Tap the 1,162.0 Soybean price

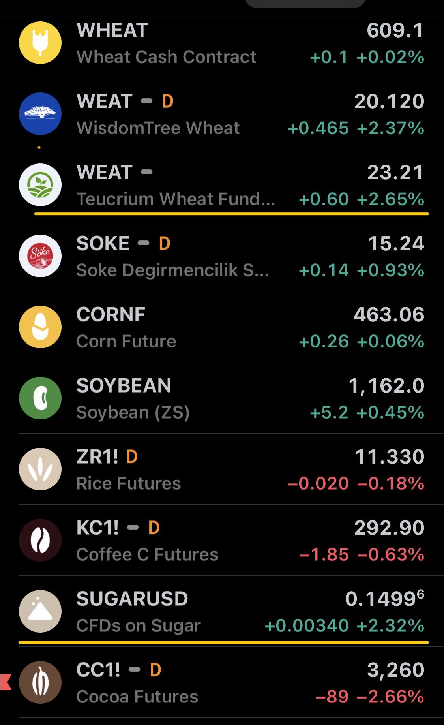pyautogui.click(x=386, y=386)
